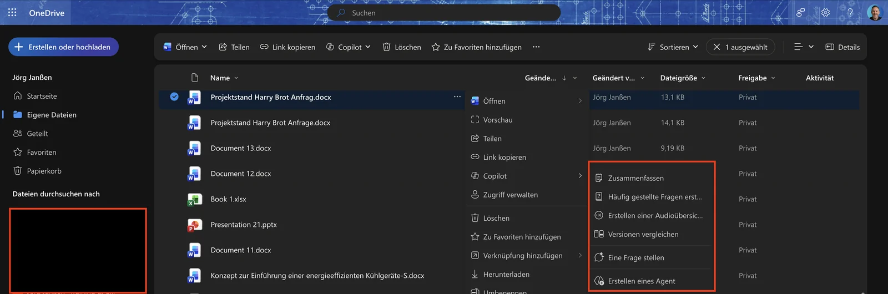Screen dimensions: 888x294
Task: Select Versionen vergleichen in Copilot submenu
Action: coord(652,235)
